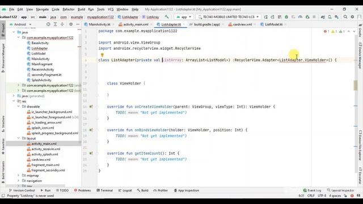Open the App Inspection tool window
This screenshot has width=363, height=204.
pyautogui.click(x=187, y=190)
